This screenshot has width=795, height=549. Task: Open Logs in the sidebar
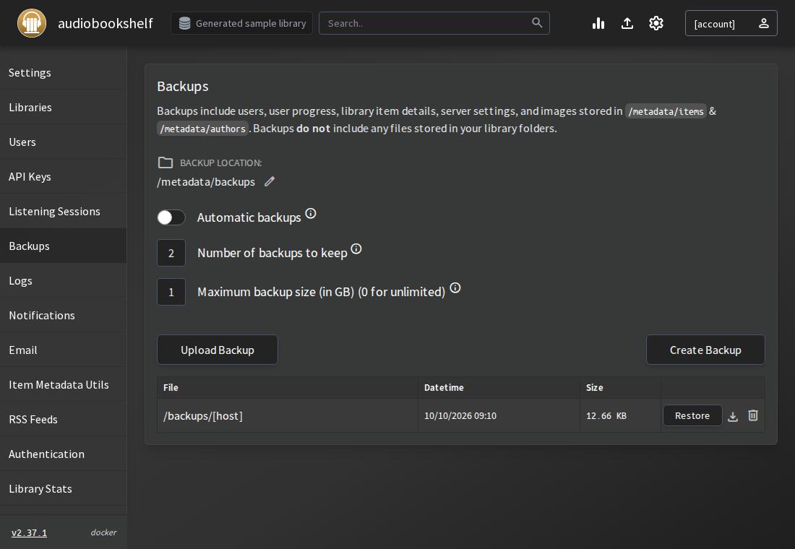64,281
